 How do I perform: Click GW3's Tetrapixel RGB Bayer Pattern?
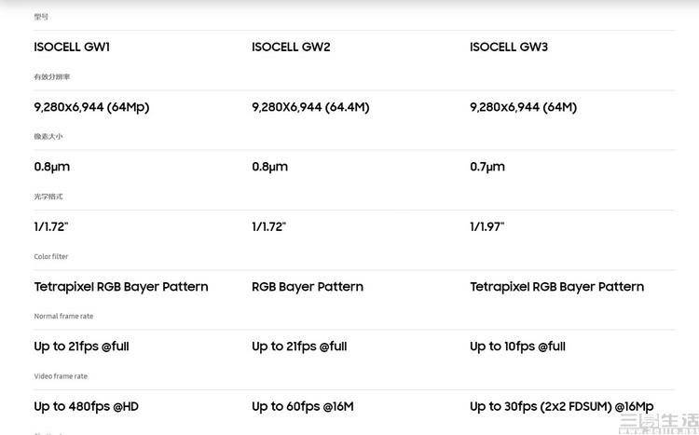[556, 287]
